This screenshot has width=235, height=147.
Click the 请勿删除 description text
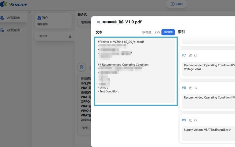(x=43, y=24)
